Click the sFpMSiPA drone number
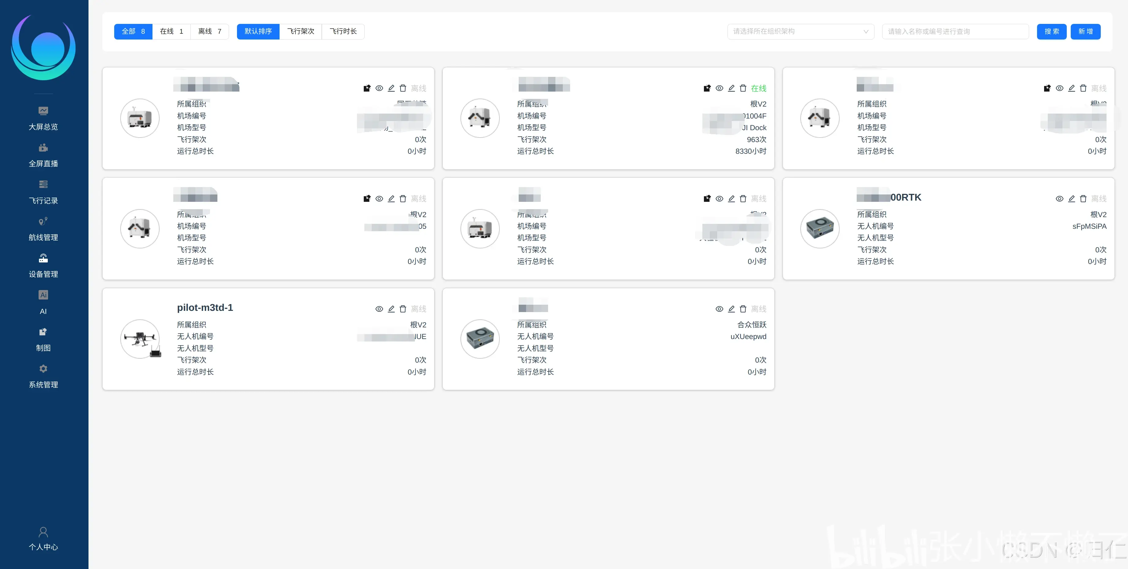 [x=1089, y=226]
